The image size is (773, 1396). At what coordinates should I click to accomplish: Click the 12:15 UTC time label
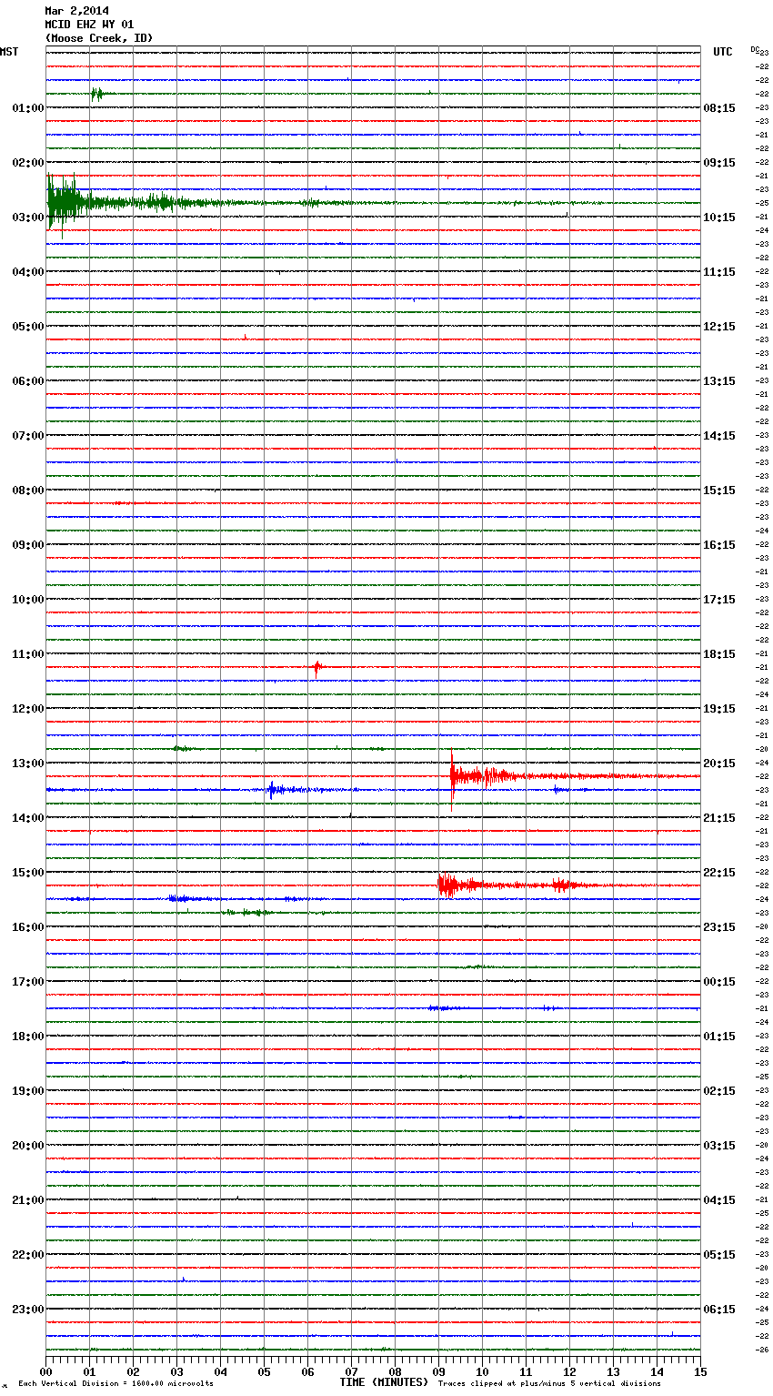coord(719,327)
